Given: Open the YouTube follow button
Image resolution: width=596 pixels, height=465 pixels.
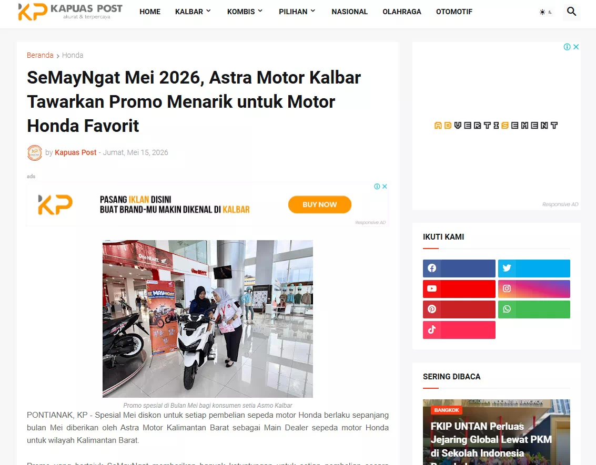Looking at the screenshot, I should tap(459, 289).
